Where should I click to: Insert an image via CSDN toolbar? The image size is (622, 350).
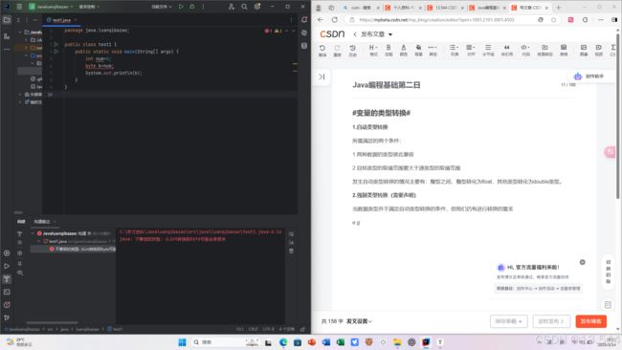tap(584, 50)
